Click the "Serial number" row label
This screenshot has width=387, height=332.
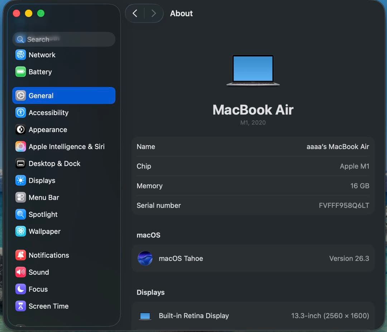click(159, 205)
